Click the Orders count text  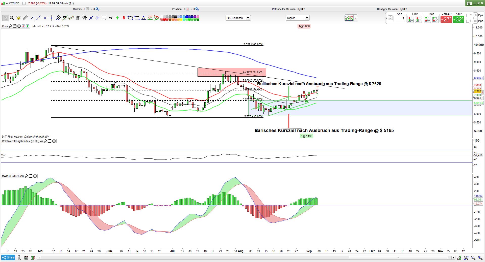79,9
